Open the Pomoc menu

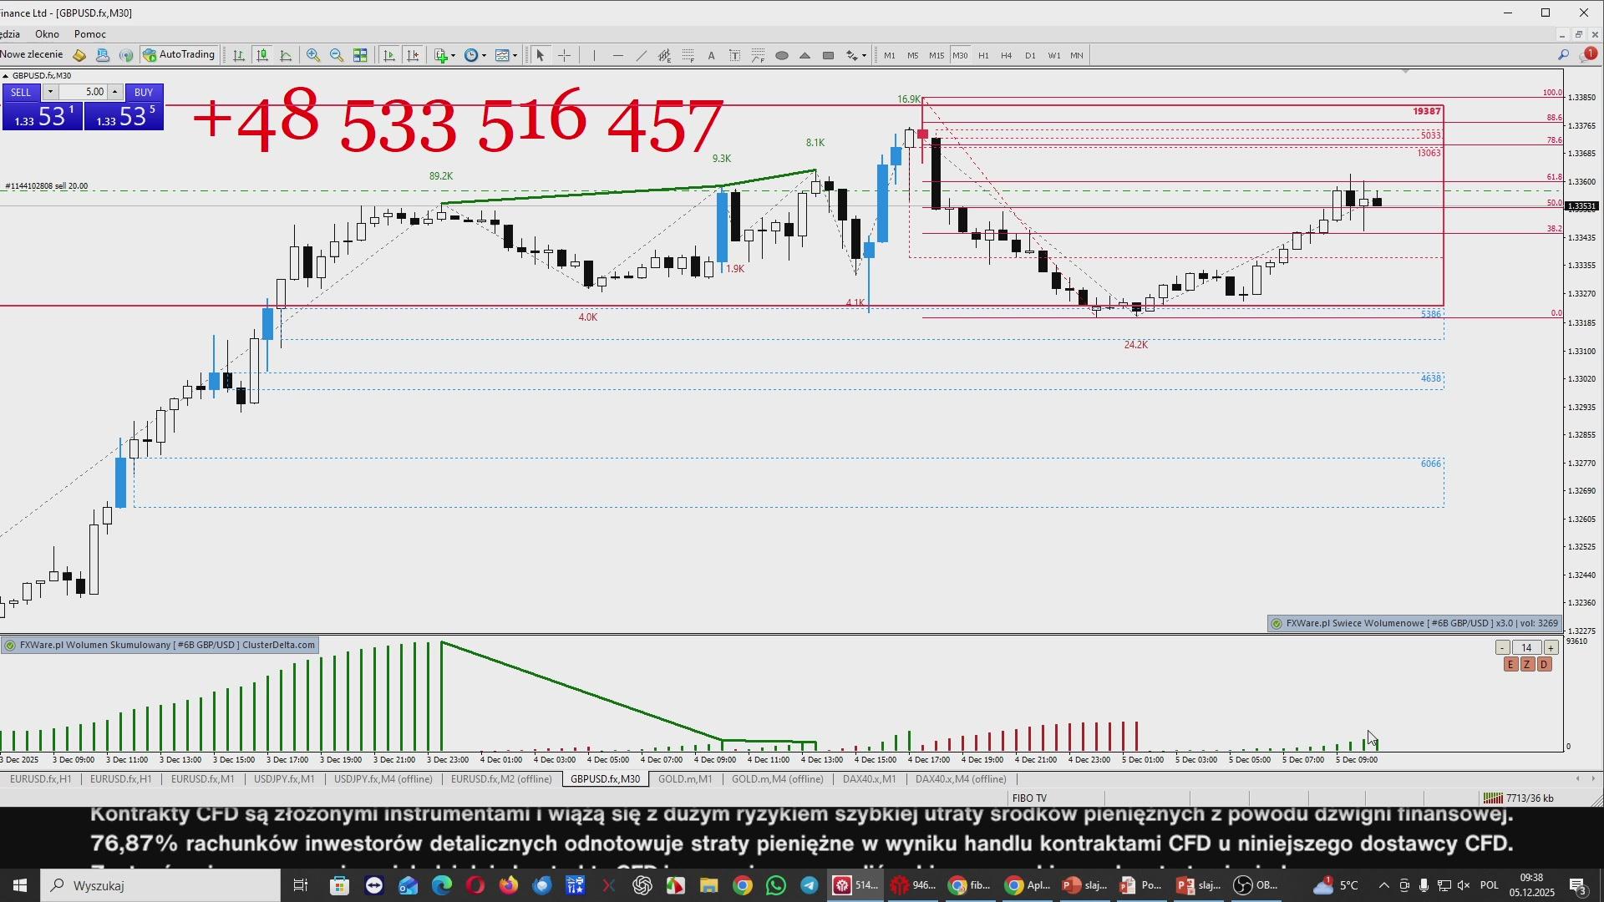click(89, 34)
